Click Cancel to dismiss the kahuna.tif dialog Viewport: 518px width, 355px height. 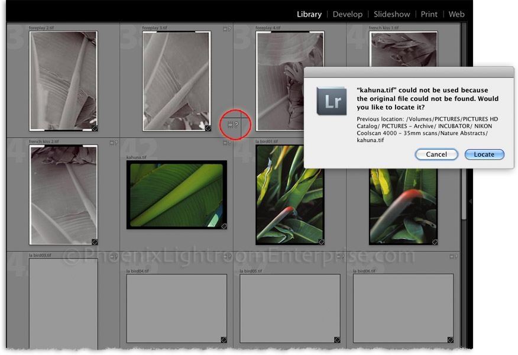(x=436, y=154)
